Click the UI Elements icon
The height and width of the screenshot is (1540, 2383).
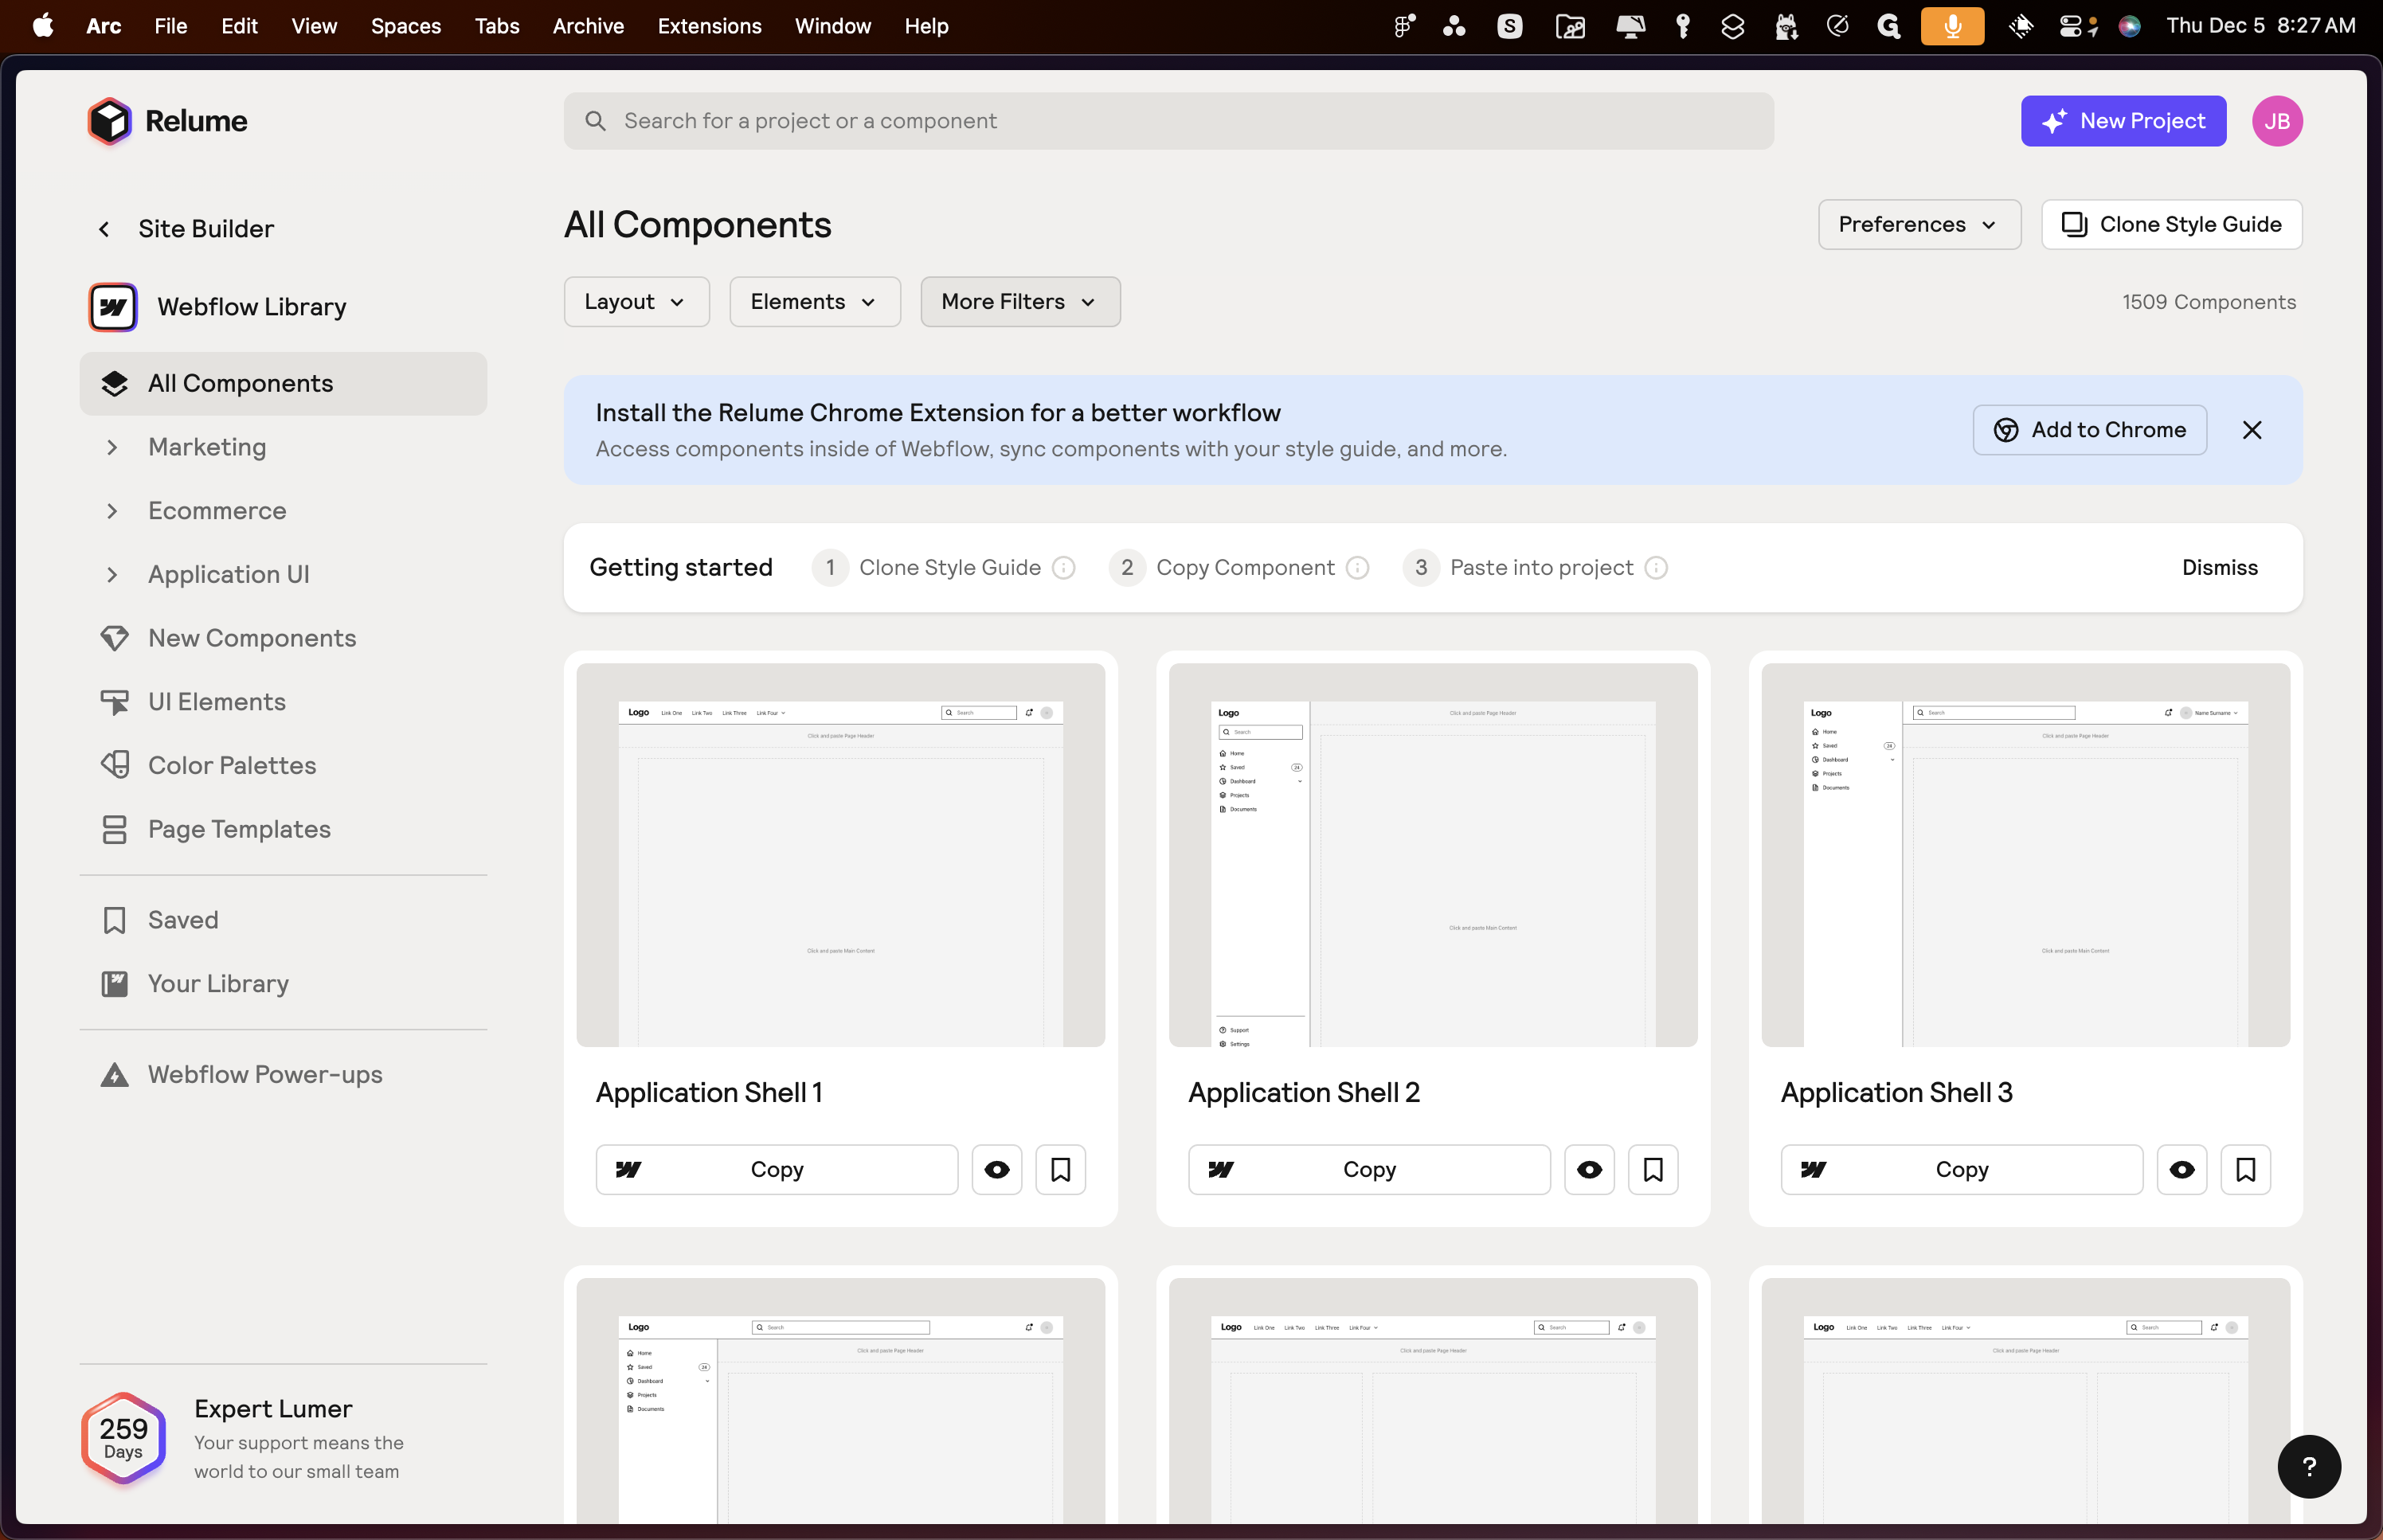[115, 702]
